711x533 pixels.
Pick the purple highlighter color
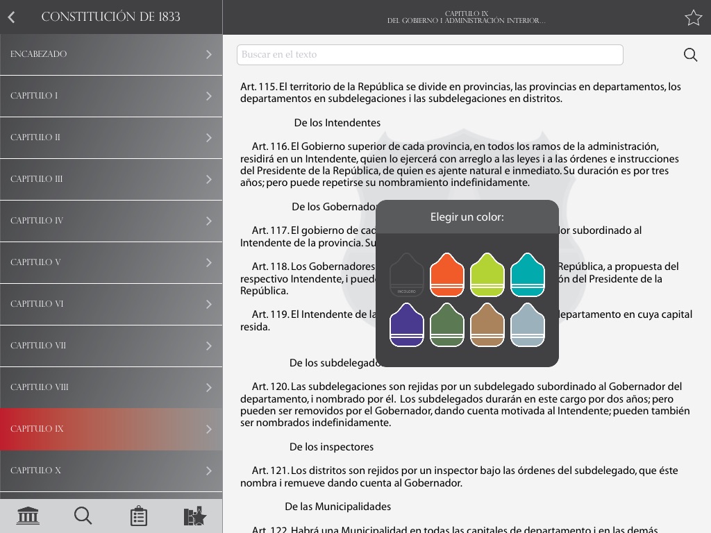(x=407, y=325)
